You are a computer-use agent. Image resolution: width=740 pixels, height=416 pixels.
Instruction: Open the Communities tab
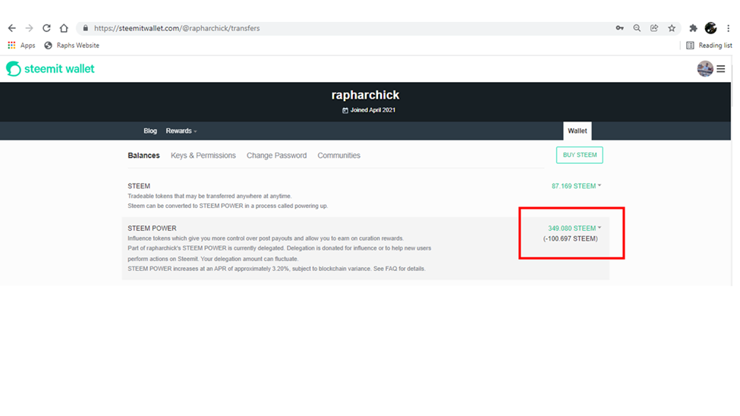tap(339, 156)
